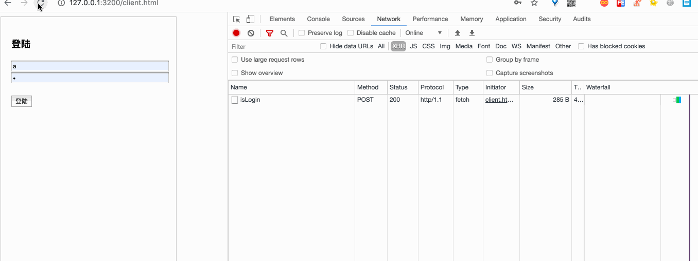Switch to the Audits tab

[582, 19]
